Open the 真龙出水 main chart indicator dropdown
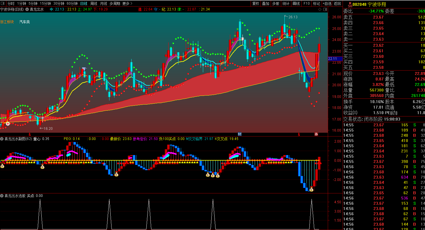The width and height of the screenshot is (425, 230). tap(27, 9)
